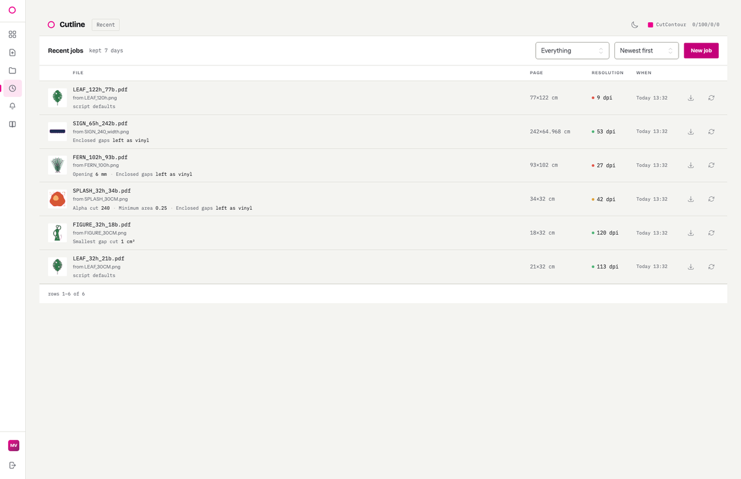Click the 242×64.968 cm page size
This screenshot has width=741, height=479.
(x=550, y=131)
